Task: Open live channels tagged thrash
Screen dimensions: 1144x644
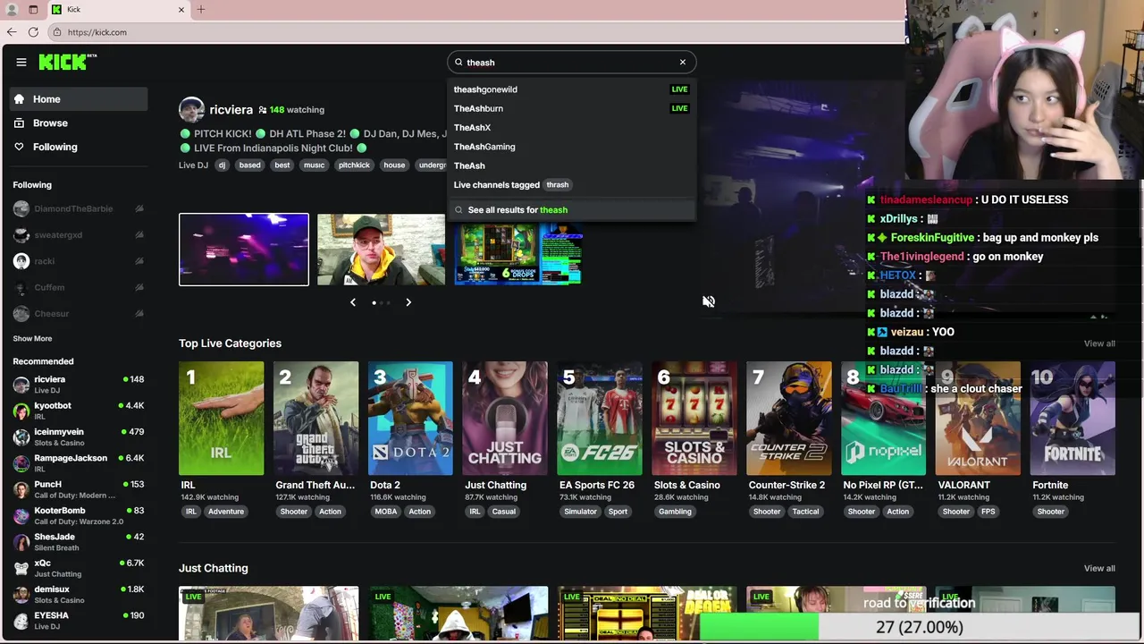Action: [571, 184]
